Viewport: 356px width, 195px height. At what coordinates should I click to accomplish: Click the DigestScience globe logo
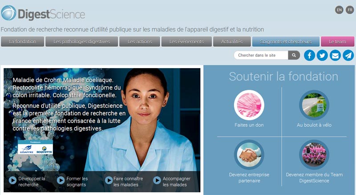tap(8, 13)
